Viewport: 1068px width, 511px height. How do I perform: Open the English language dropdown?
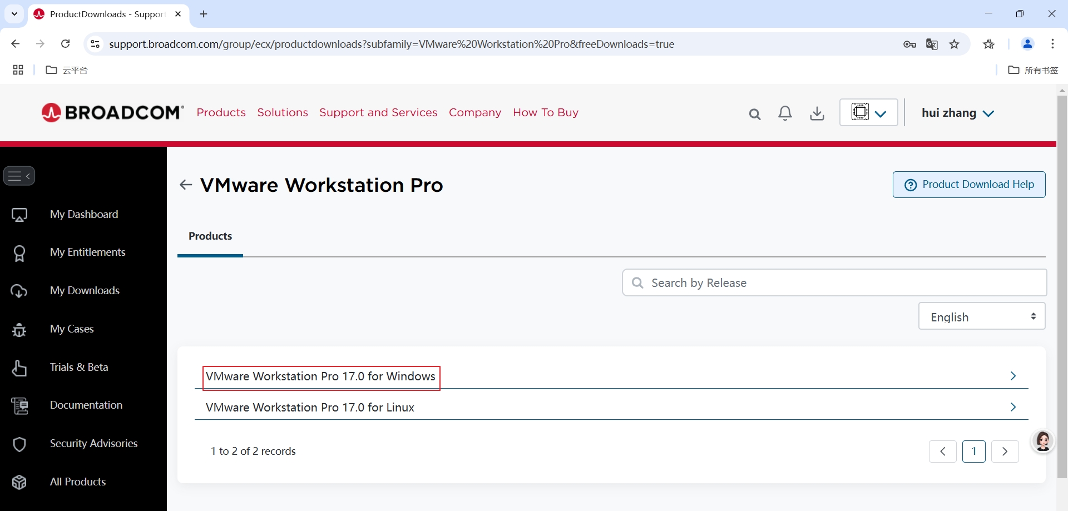tap(982, 316)
